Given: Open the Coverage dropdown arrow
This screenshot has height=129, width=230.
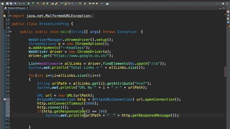Looking at the screenshot, I should click(x=35, y=4).
